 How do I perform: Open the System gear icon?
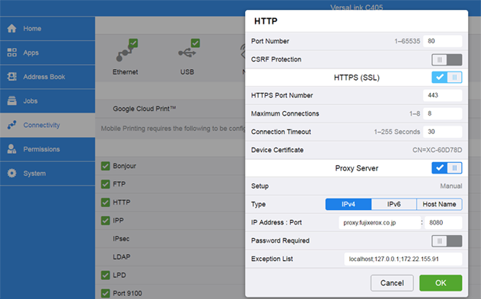(11, 173)
